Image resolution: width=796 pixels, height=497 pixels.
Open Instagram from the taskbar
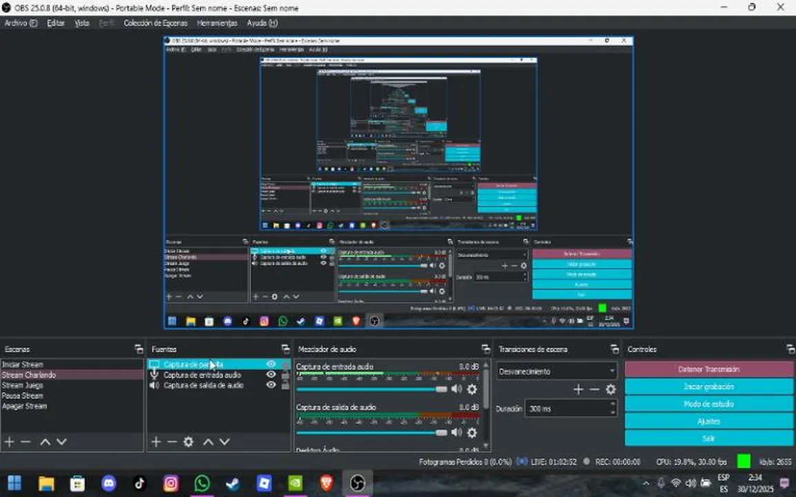pyautogui.click(x=171, y=483)
